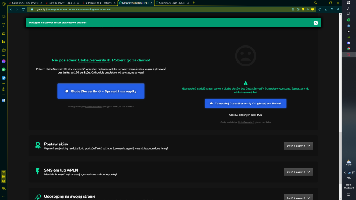Open My Flow send arrow icon
356x200 pixels.
pos(308,9)
